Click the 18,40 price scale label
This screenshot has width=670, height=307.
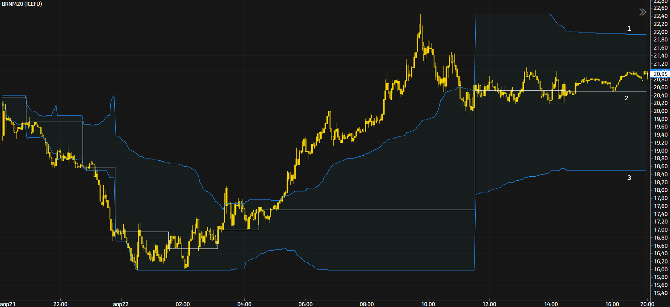(660, 174)
